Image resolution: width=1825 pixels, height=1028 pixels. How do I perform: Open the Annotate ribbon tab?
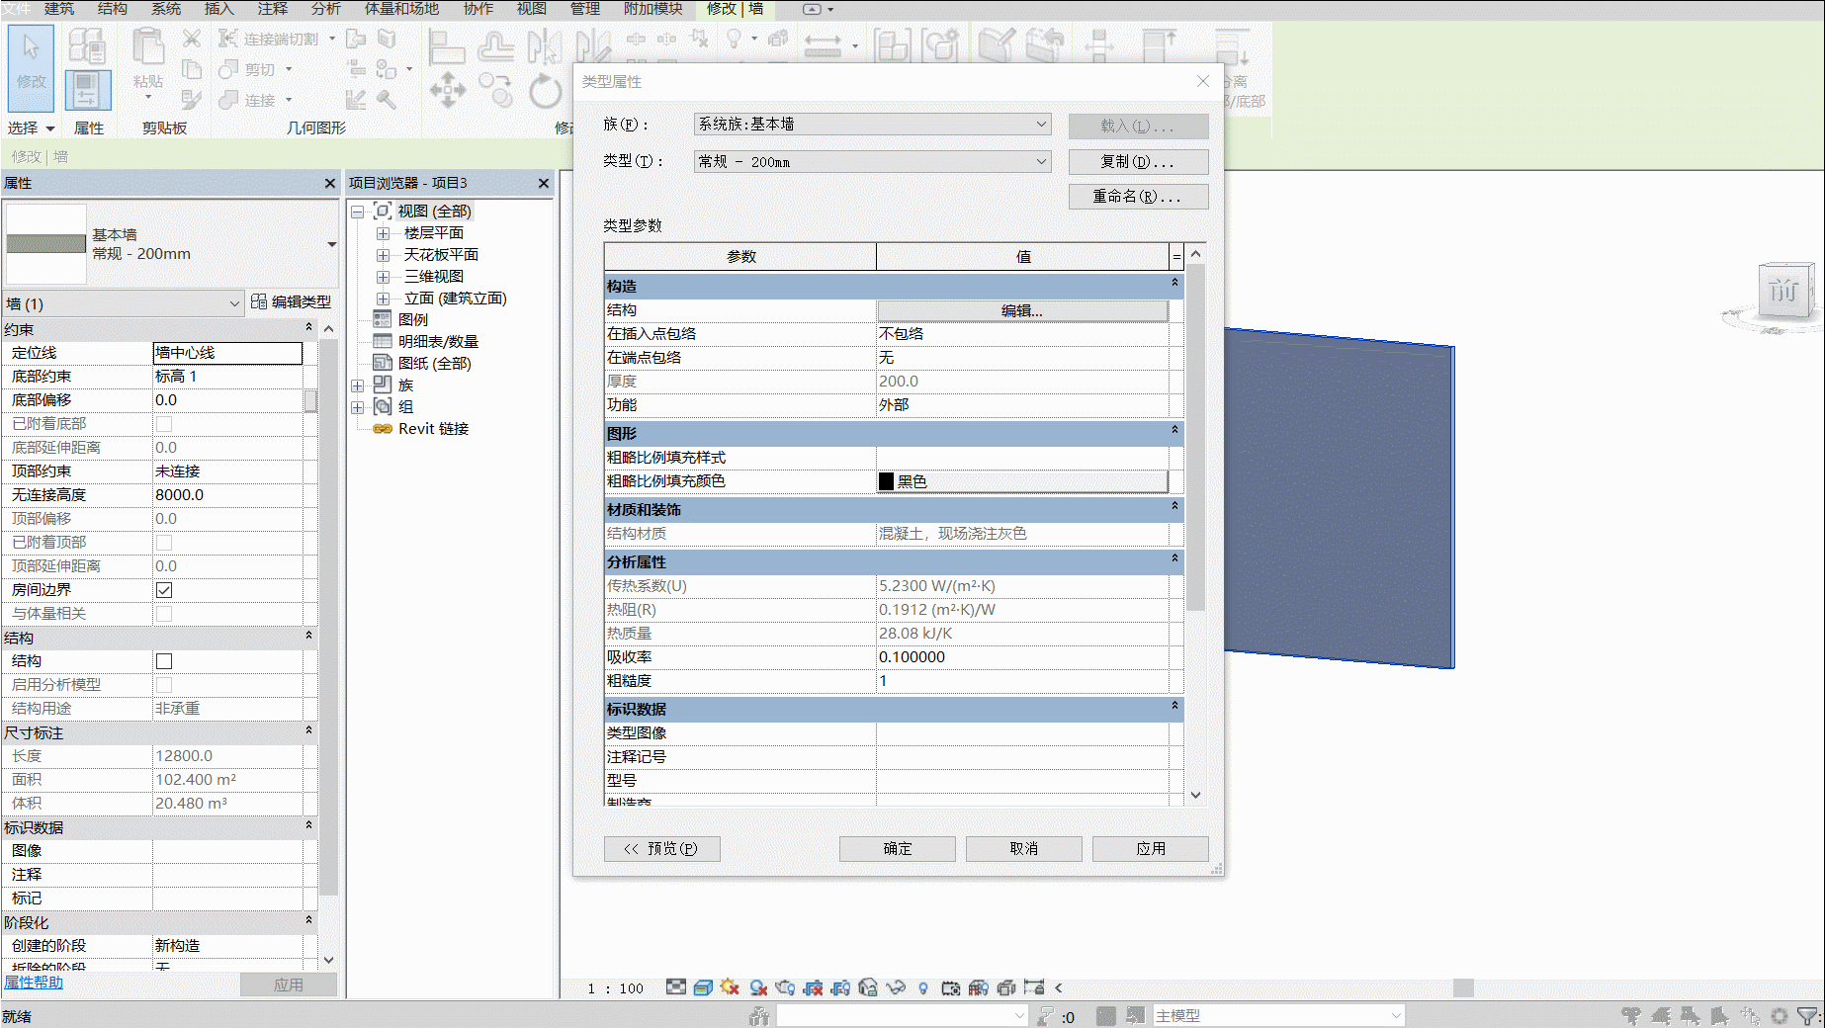point(273,9)
